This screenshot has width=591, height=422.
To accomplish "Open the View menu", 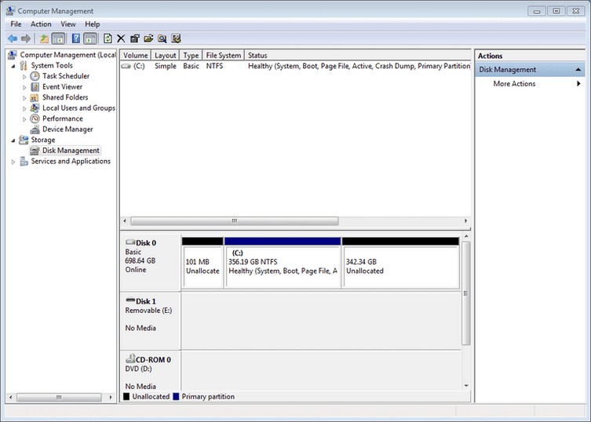I will click(x=68, y=24).
